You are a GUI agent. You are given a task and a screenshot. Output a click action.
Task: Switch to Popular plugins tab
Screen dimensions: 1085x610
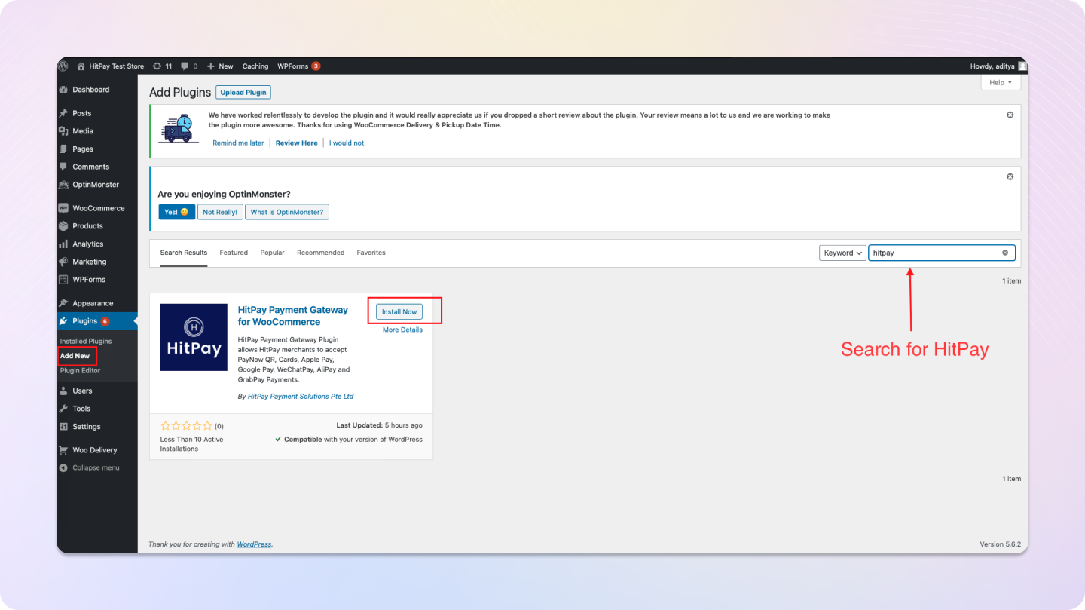tap(272, 253)
